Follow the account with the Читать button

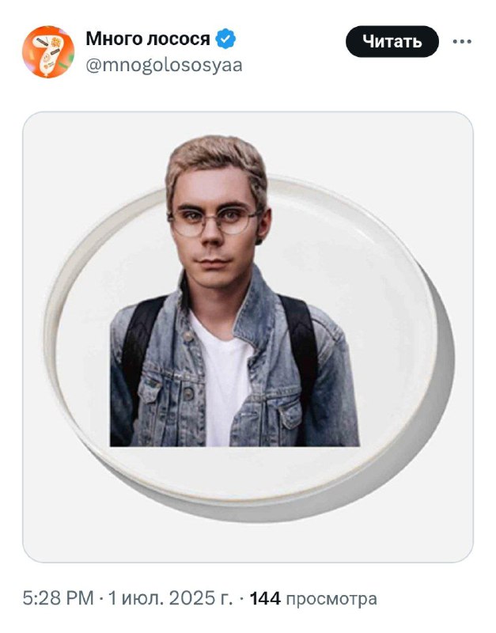pos(392,41)
